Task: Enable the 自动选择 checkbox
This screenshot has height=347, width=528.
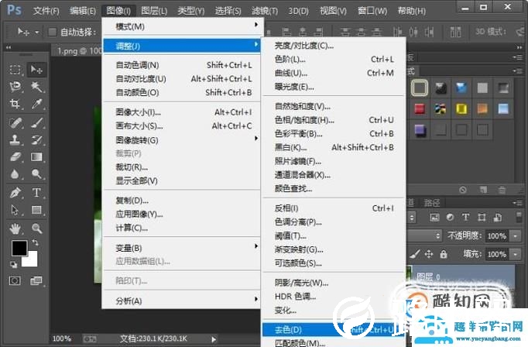Action: coord(52,32)
